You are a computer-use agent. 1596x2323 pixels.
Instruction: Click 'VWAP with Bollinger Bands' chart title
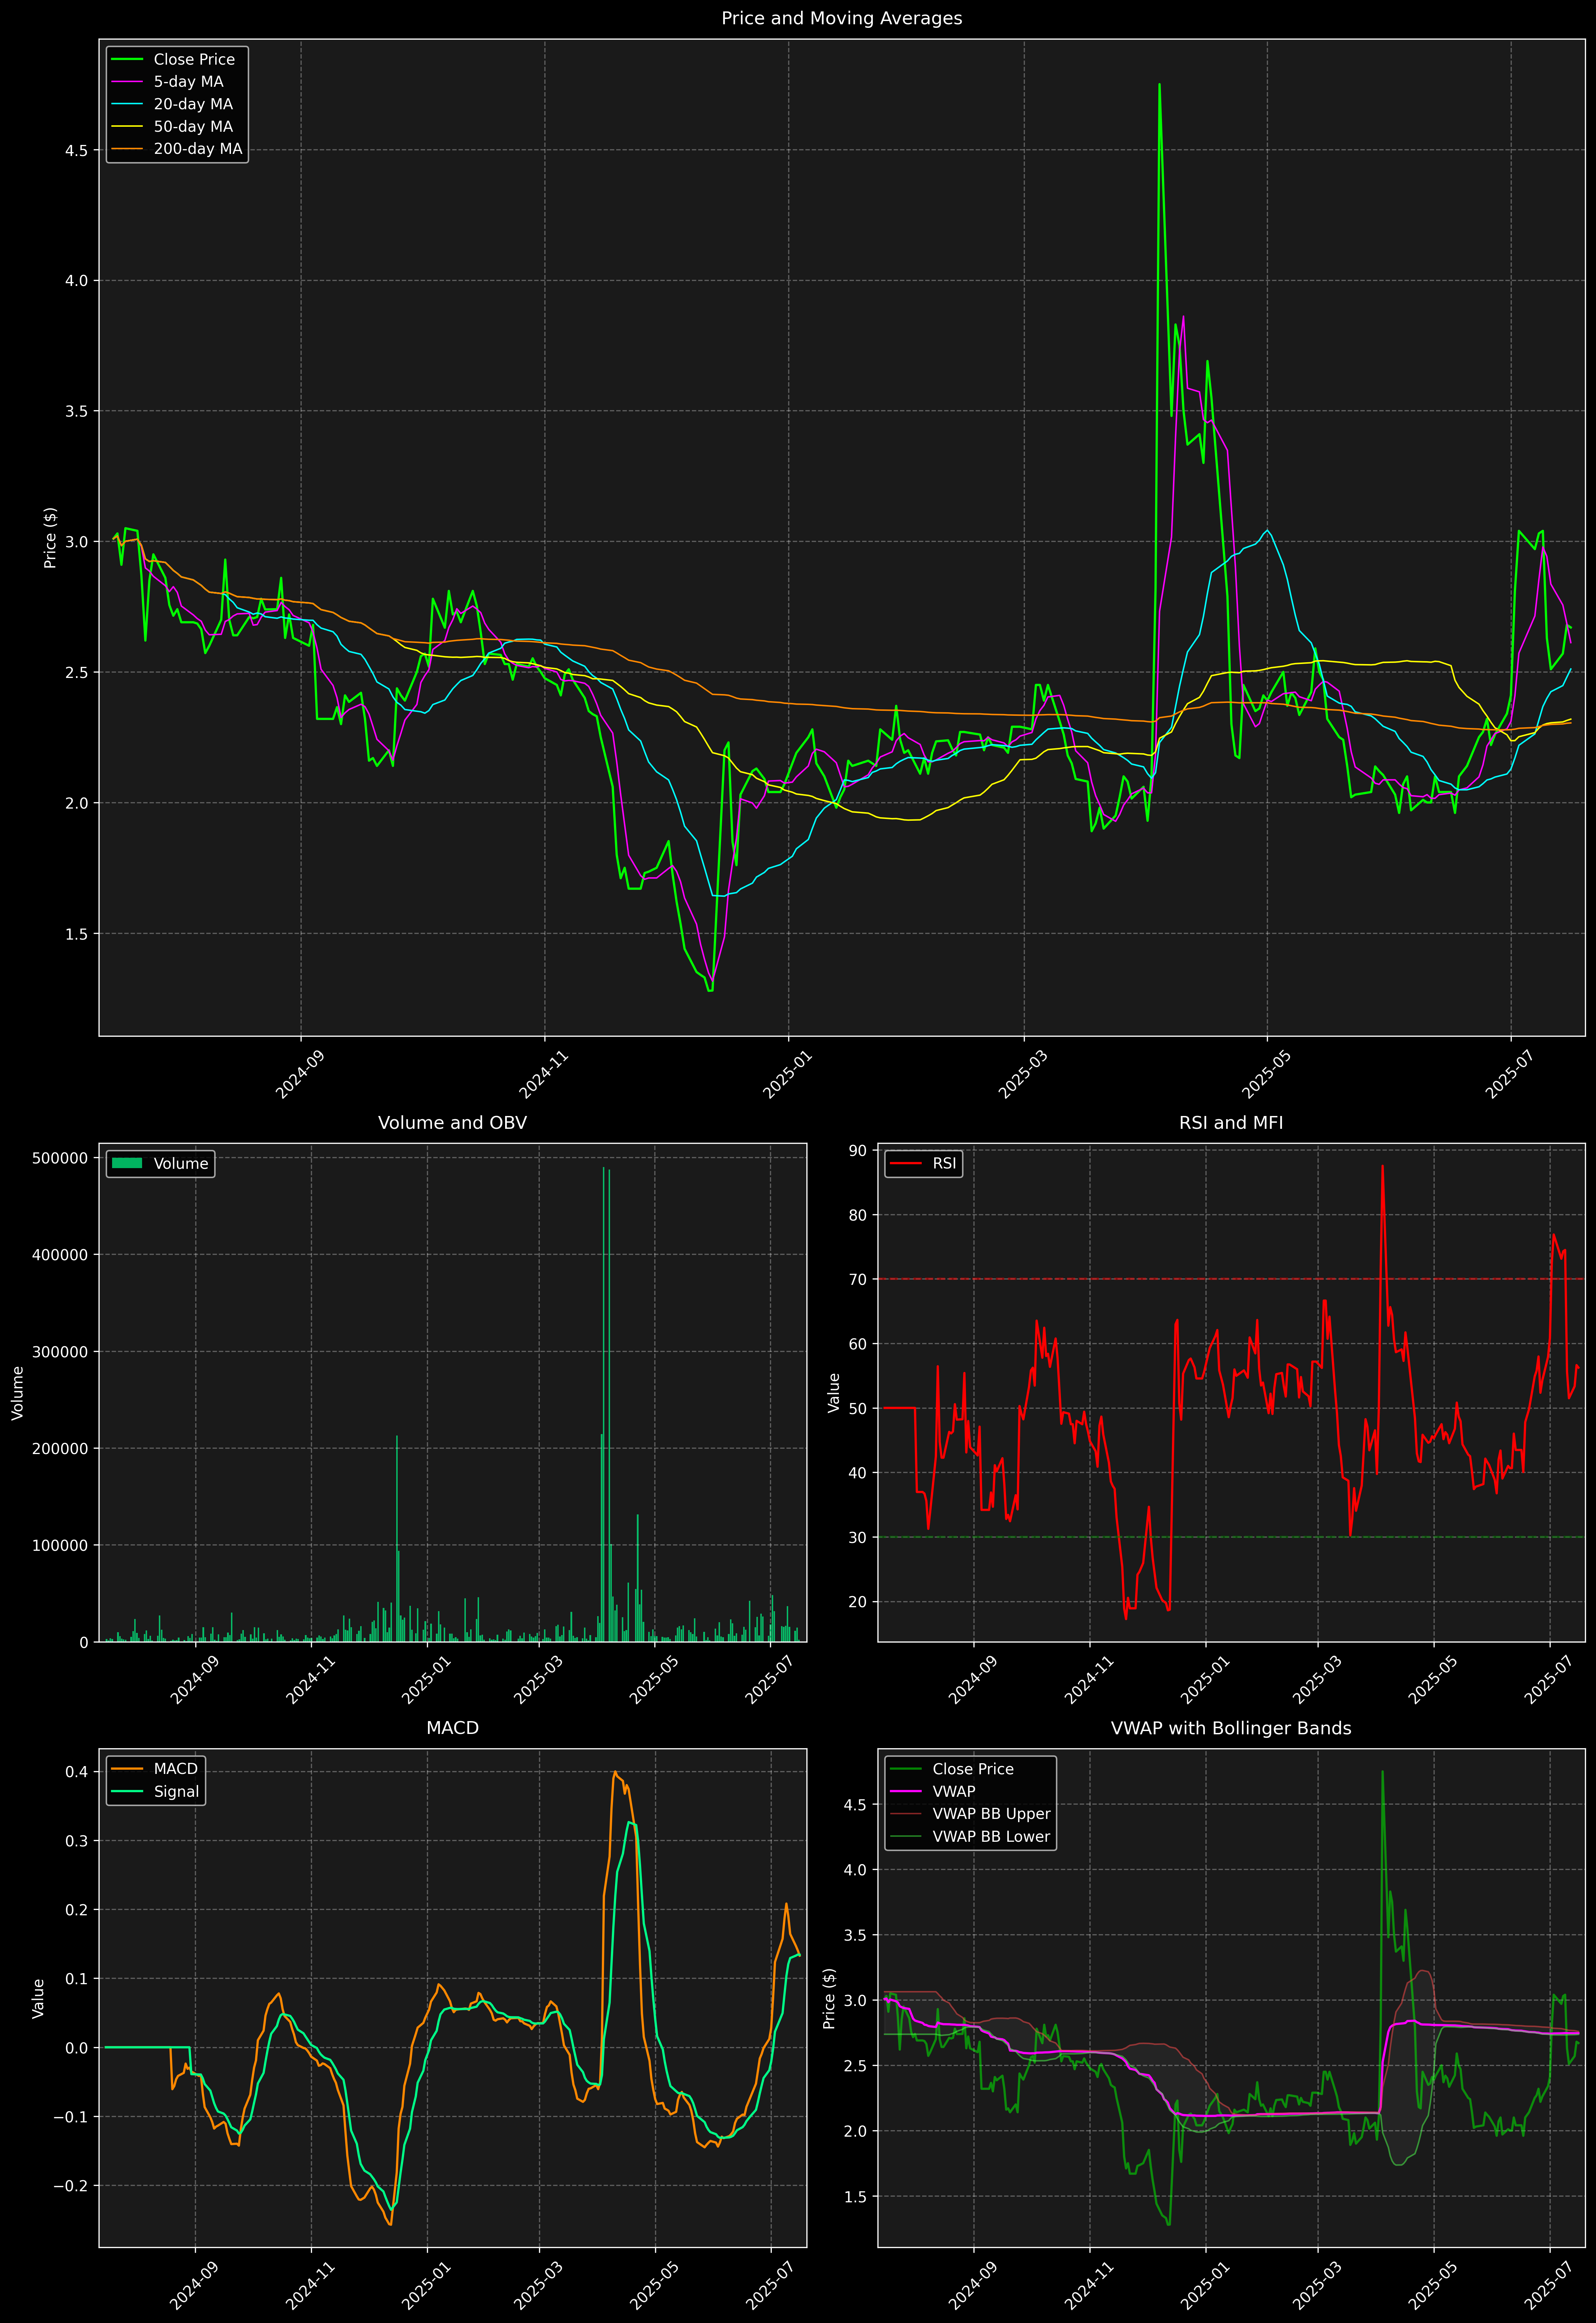1231,1728
